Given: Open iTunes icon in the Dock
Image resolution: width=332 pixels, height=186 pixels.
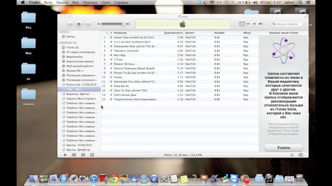Looking at the screenshot, I should point(93,179).
